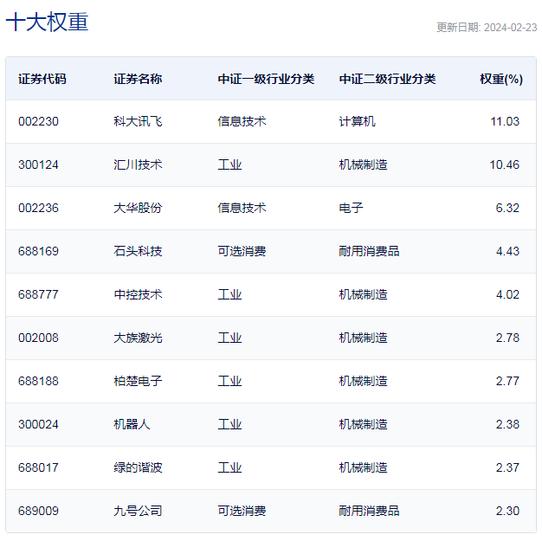542x541 pixels.
Task: Select stock code 002230
Action: [x=38, y=121]
